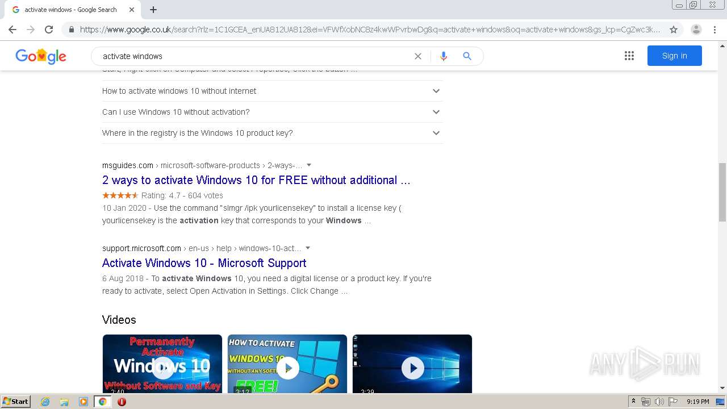727x409 pixels.
Task: Close the activate windows tab
Action: 132,10
